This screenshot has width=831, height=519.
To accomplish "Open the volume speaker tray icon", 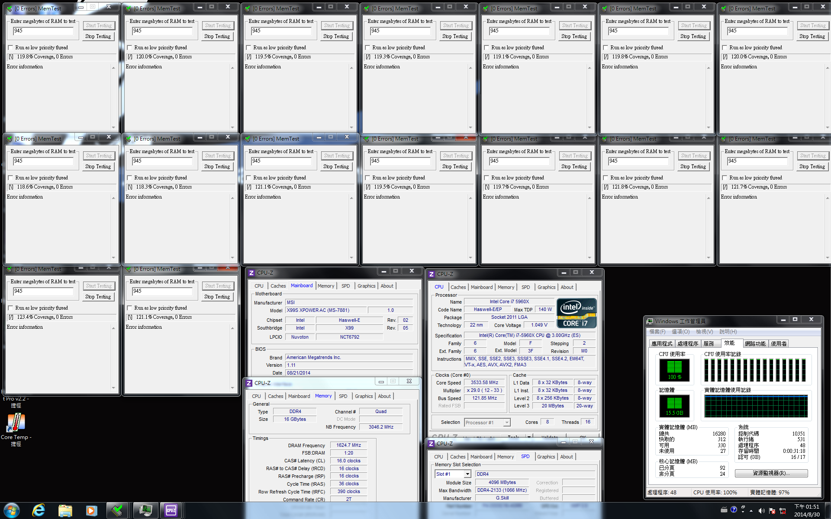I will click(x=761, y=511).
